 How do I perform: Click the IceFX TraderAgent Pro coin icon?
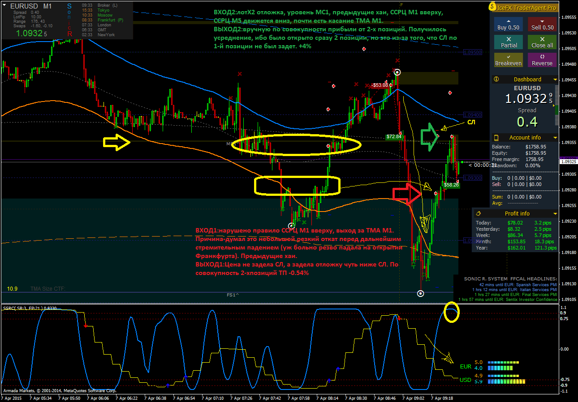[493, 7]
